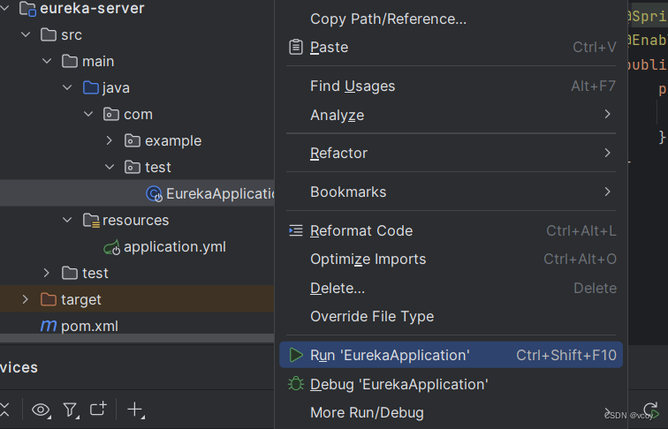Open the Services view options eye icon
668x429 pixels.
pyautogui.click(x=41, y=410)
